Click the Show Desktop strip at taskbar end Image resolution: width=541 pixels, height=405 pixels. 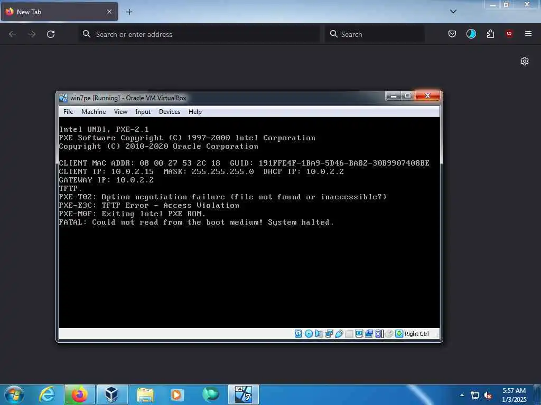tap(537, 394)
